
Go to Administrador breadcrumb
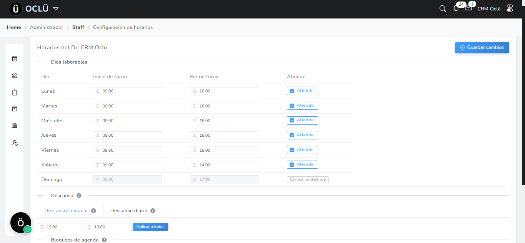(47, 27)
